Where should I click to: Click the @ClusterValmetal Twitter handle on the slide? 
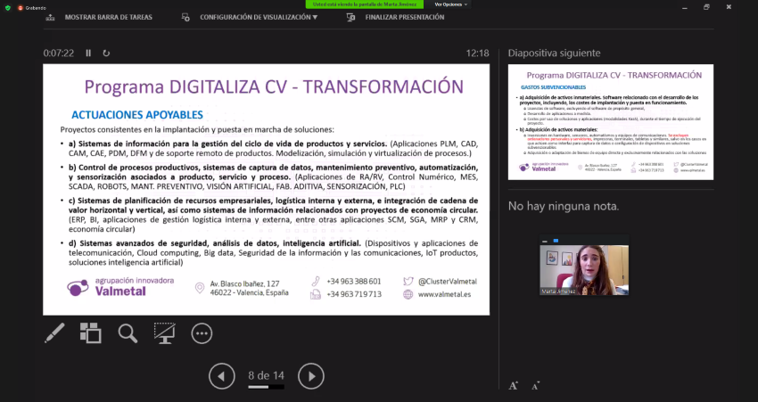click(x=448, y=281)
